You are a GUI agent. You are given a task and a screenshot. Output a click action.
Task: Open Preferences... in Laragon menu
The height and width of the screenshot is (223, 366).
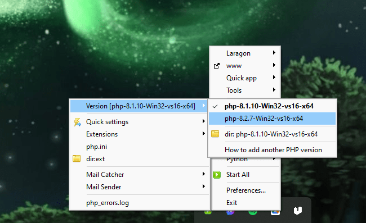tap(246, 190)
